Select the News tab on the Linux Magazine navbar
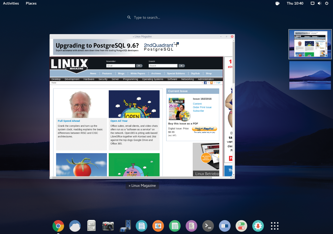Screen dimensions: 333x234 (x=93, y=73)
